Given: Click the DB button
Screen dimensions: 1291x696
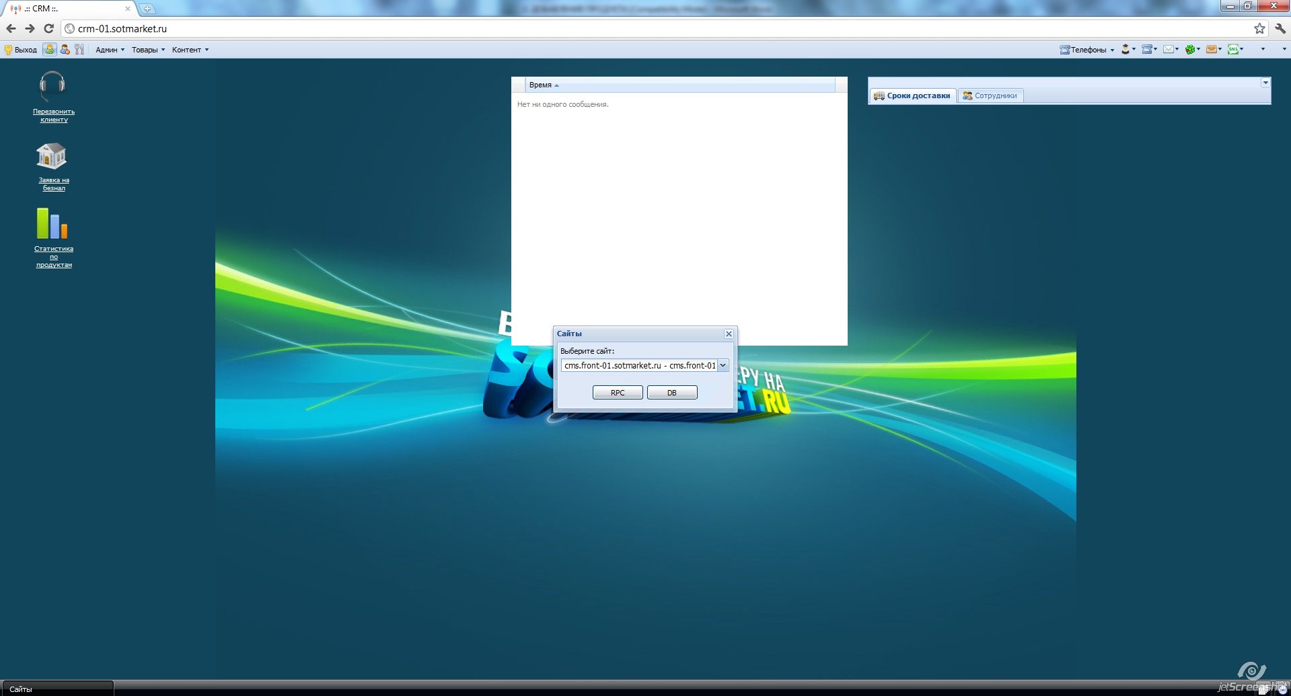Looking at the screenshot, I should coord(672,393).
